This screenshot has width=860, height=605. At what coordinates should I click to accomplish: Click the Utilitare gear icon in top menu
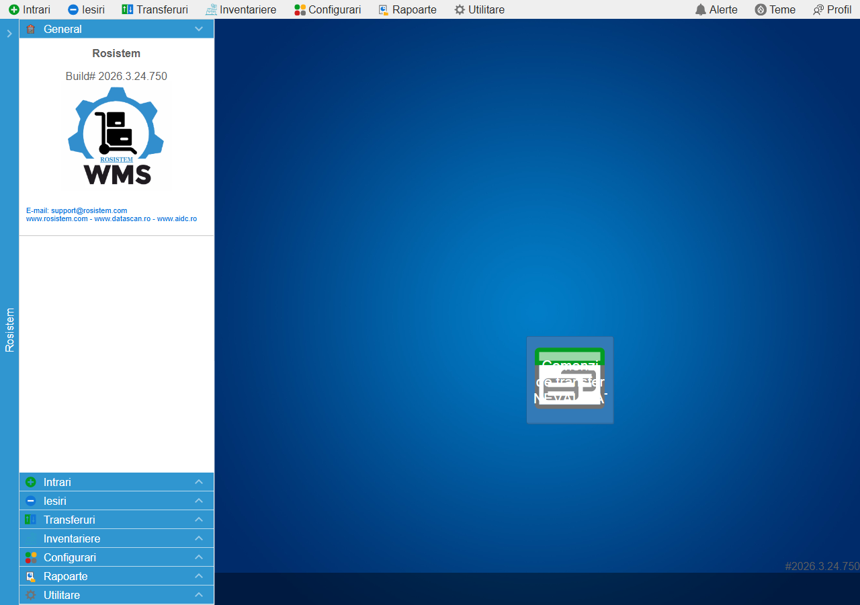point(460,10)
